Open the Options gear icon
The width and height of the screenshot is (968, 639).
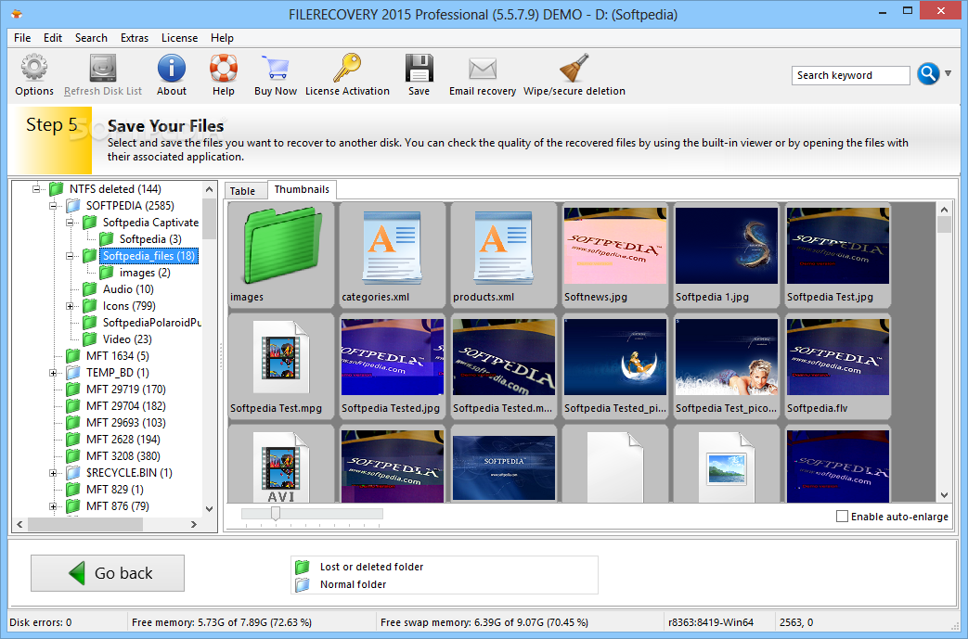(34, 68)
